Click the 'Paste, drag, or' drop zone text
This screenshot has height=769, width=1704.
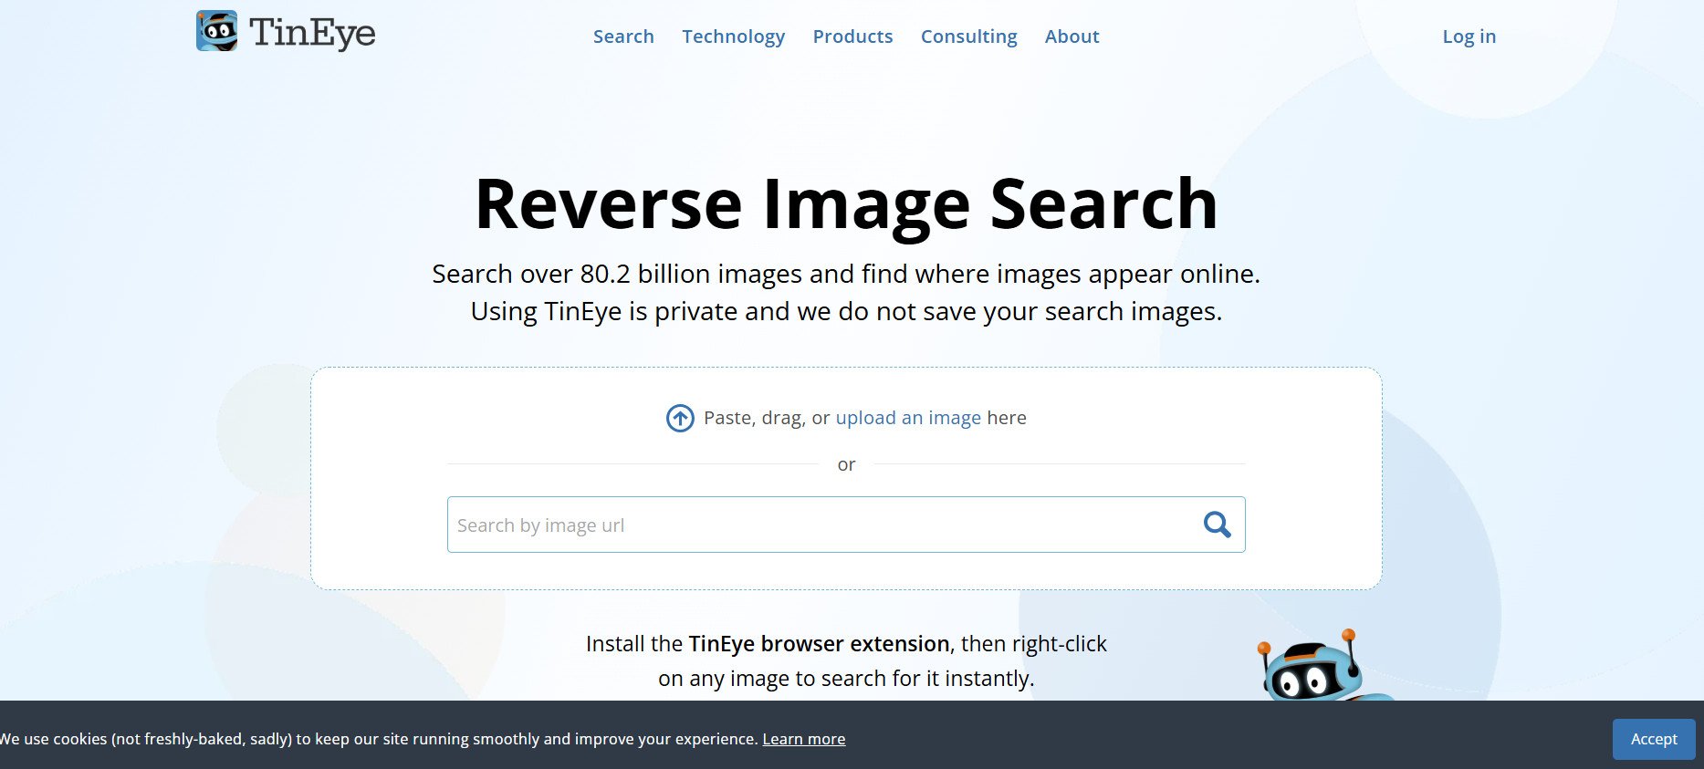click(766, 418)
